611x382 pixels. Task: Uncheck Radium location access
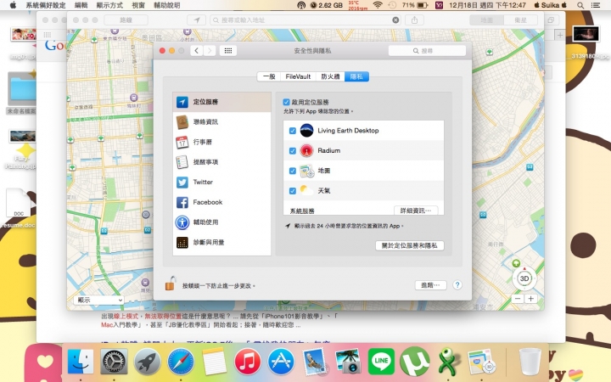point(293,151)
